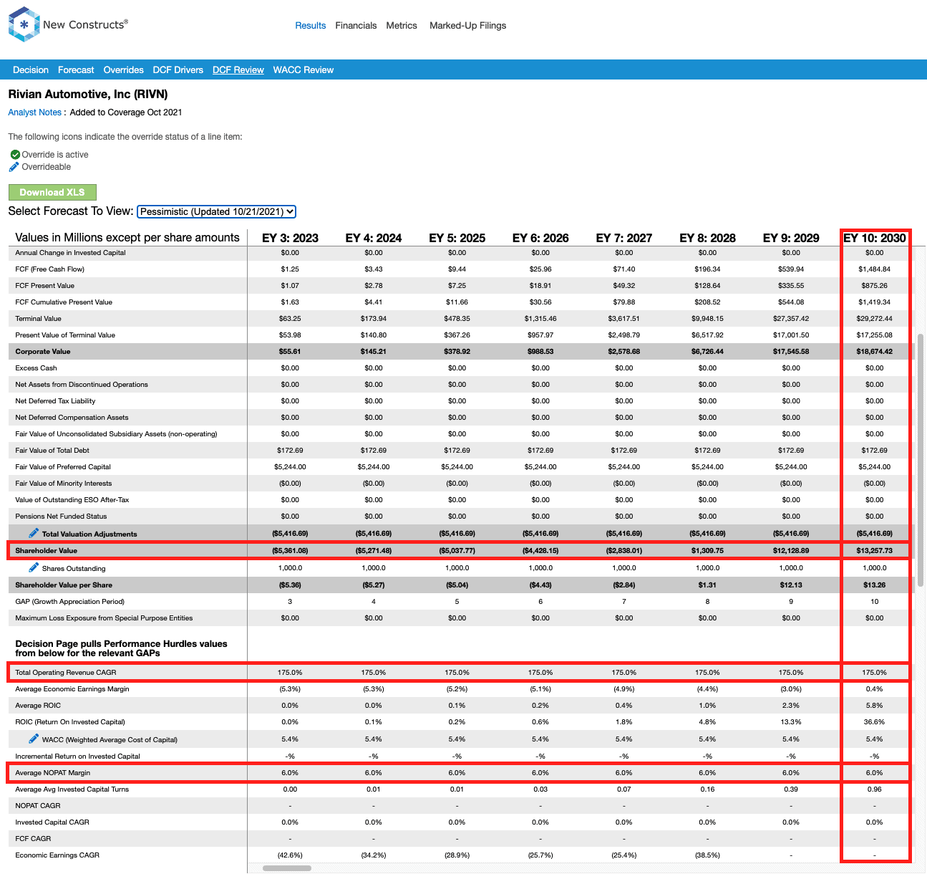Click Corporate Value 2030 cell $18,674.42
Screen dimensions: 927x874
pyautogui.click(x=875, y=351)
